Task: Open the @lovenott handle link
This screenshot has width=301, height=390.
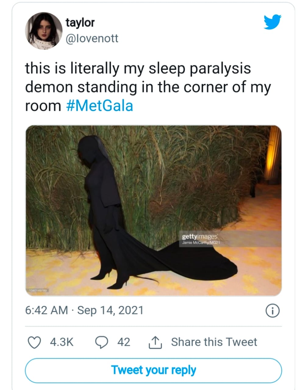Action: tap(92, 38)
